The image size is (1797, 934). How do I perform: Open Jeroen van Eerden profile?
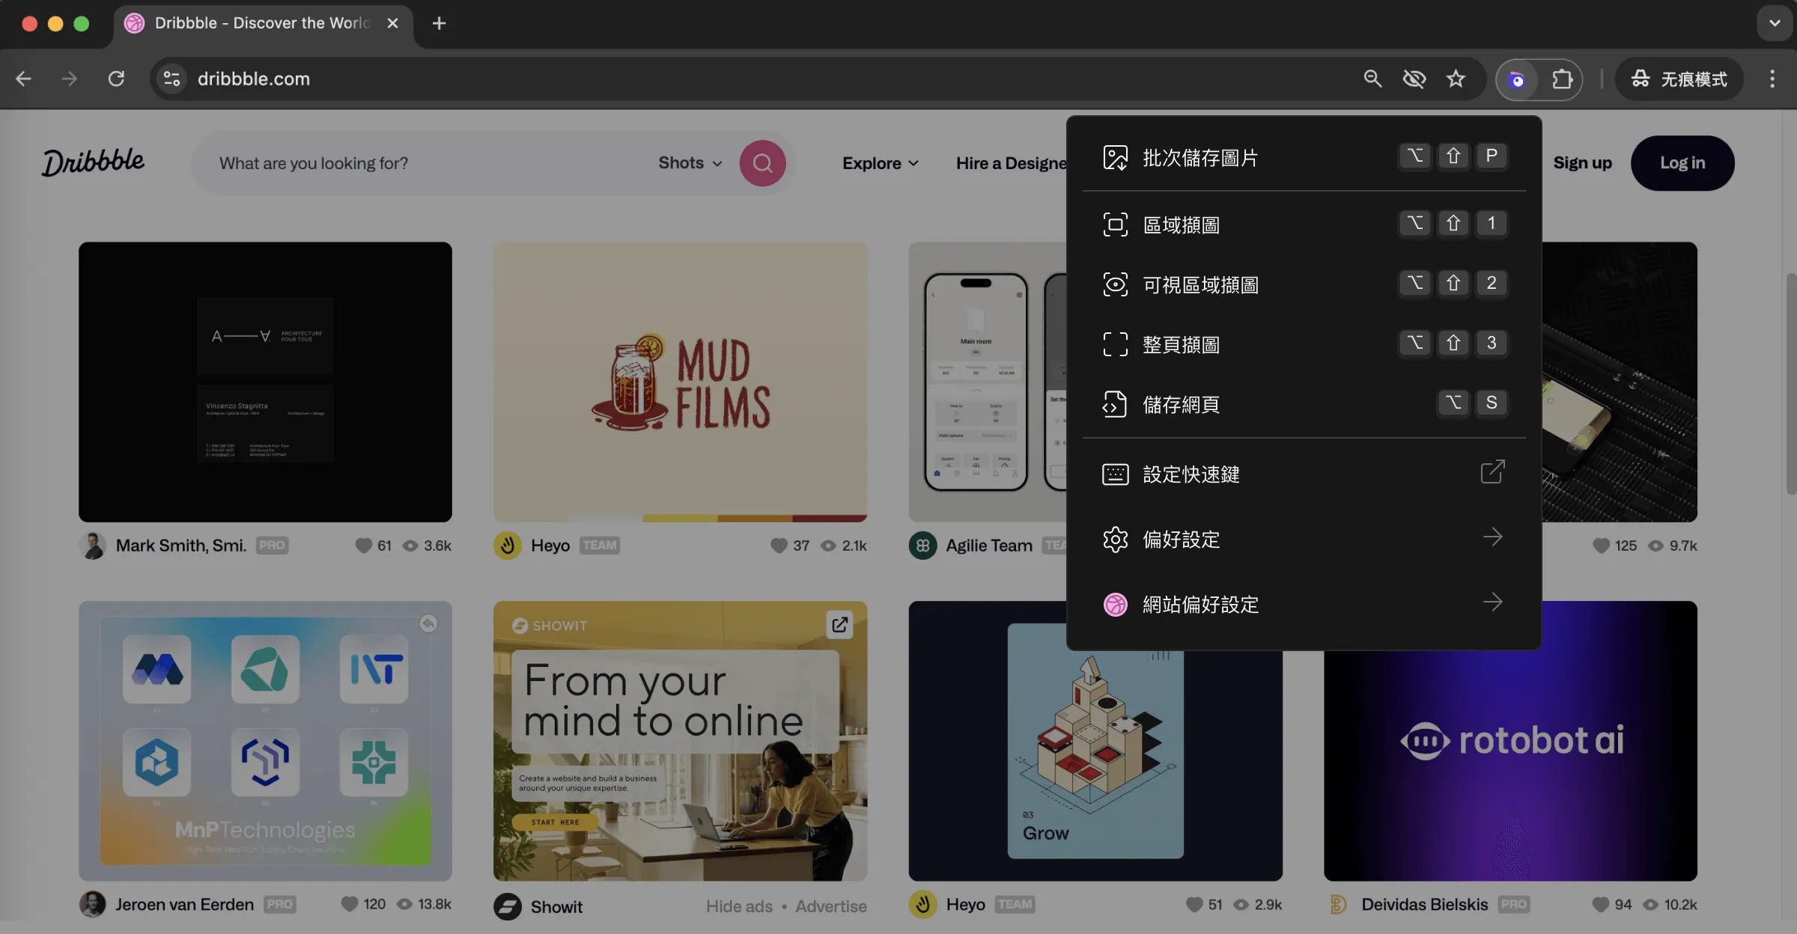(x=184, y=904)
